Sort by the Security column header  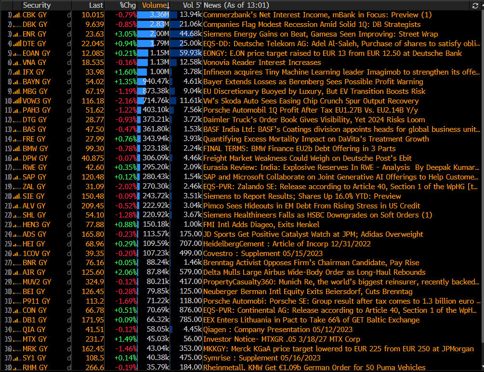[37, 5]
